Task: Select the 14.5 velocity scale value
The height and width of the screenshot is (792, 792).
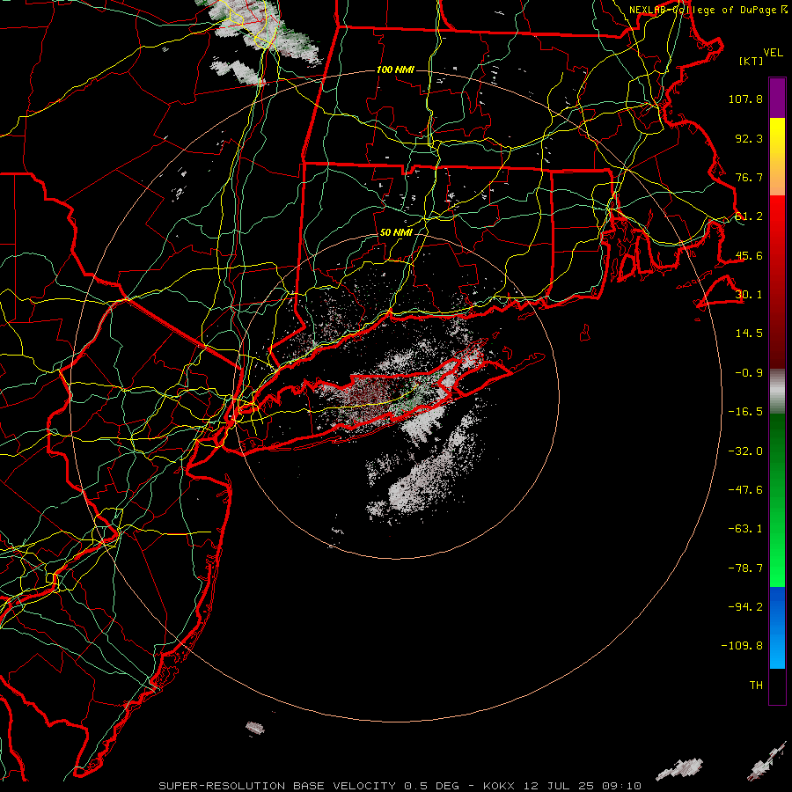Action: click(x=749, y=334)
